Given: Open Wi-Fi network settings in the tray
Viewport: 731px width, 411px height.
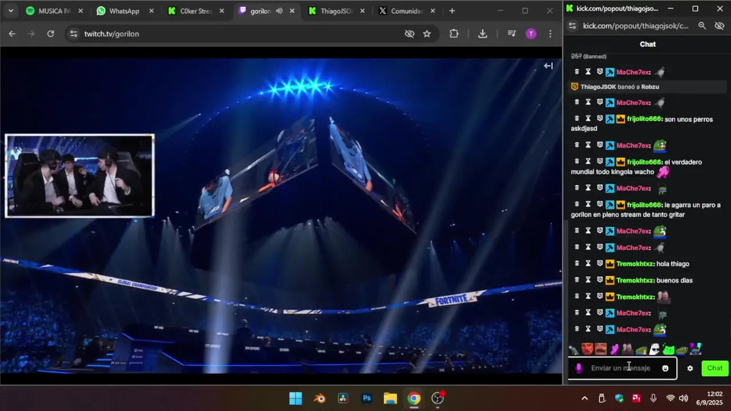Looking at the screenshot, I should [x=670, y=398].
